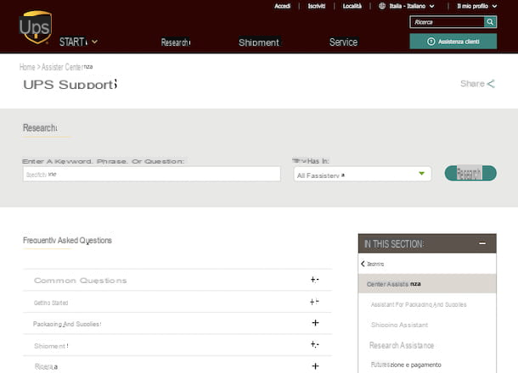518x373 pixels.
Task: Click the back chevron in sidebar
Action: 363,264
